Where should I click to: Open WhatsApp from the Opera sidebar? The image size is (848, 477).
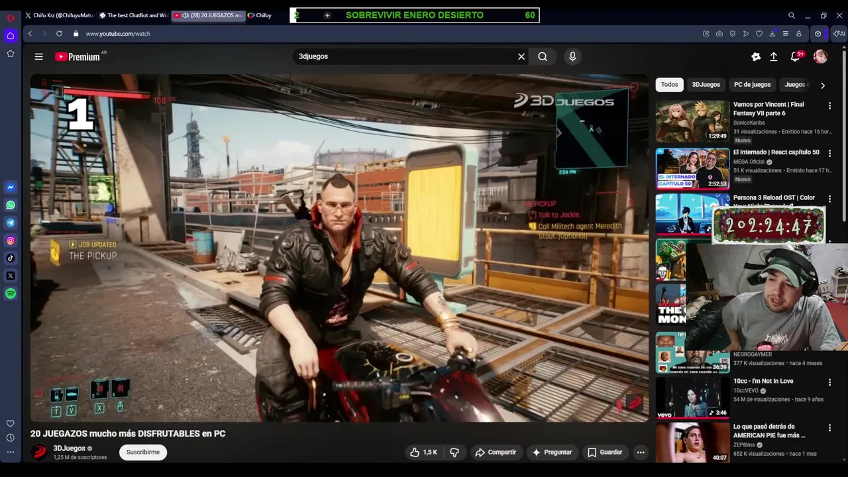click(11, 205)
